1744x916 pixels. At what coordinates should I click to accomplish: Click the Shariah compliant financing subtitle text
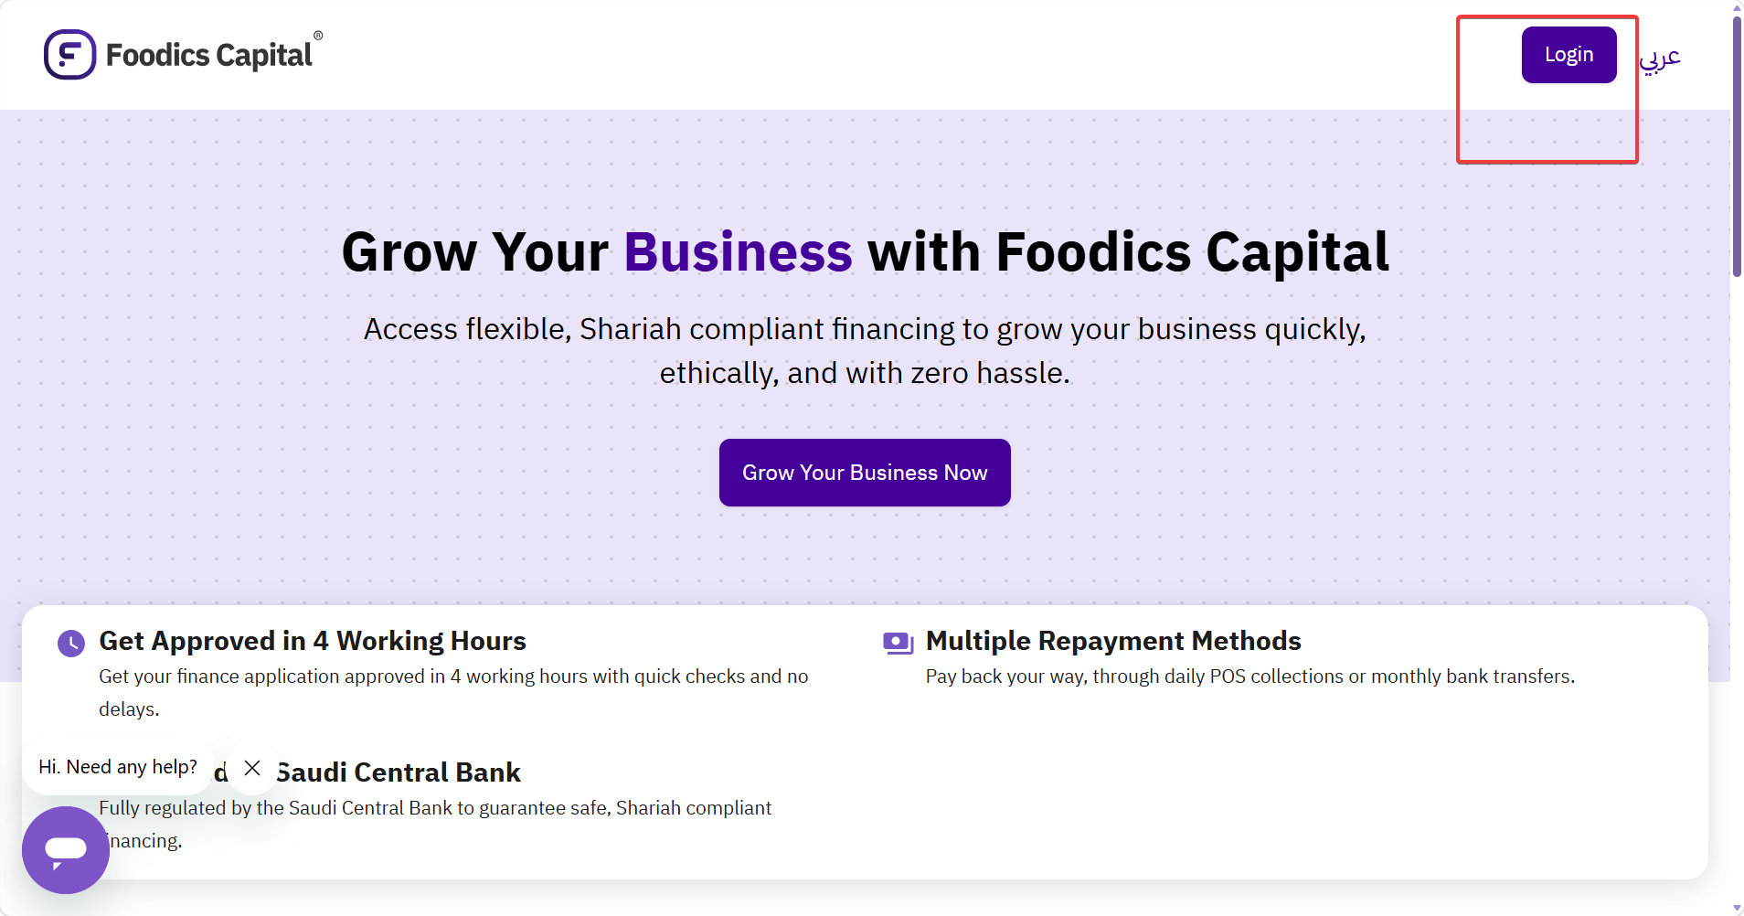[x=865, y=351]
